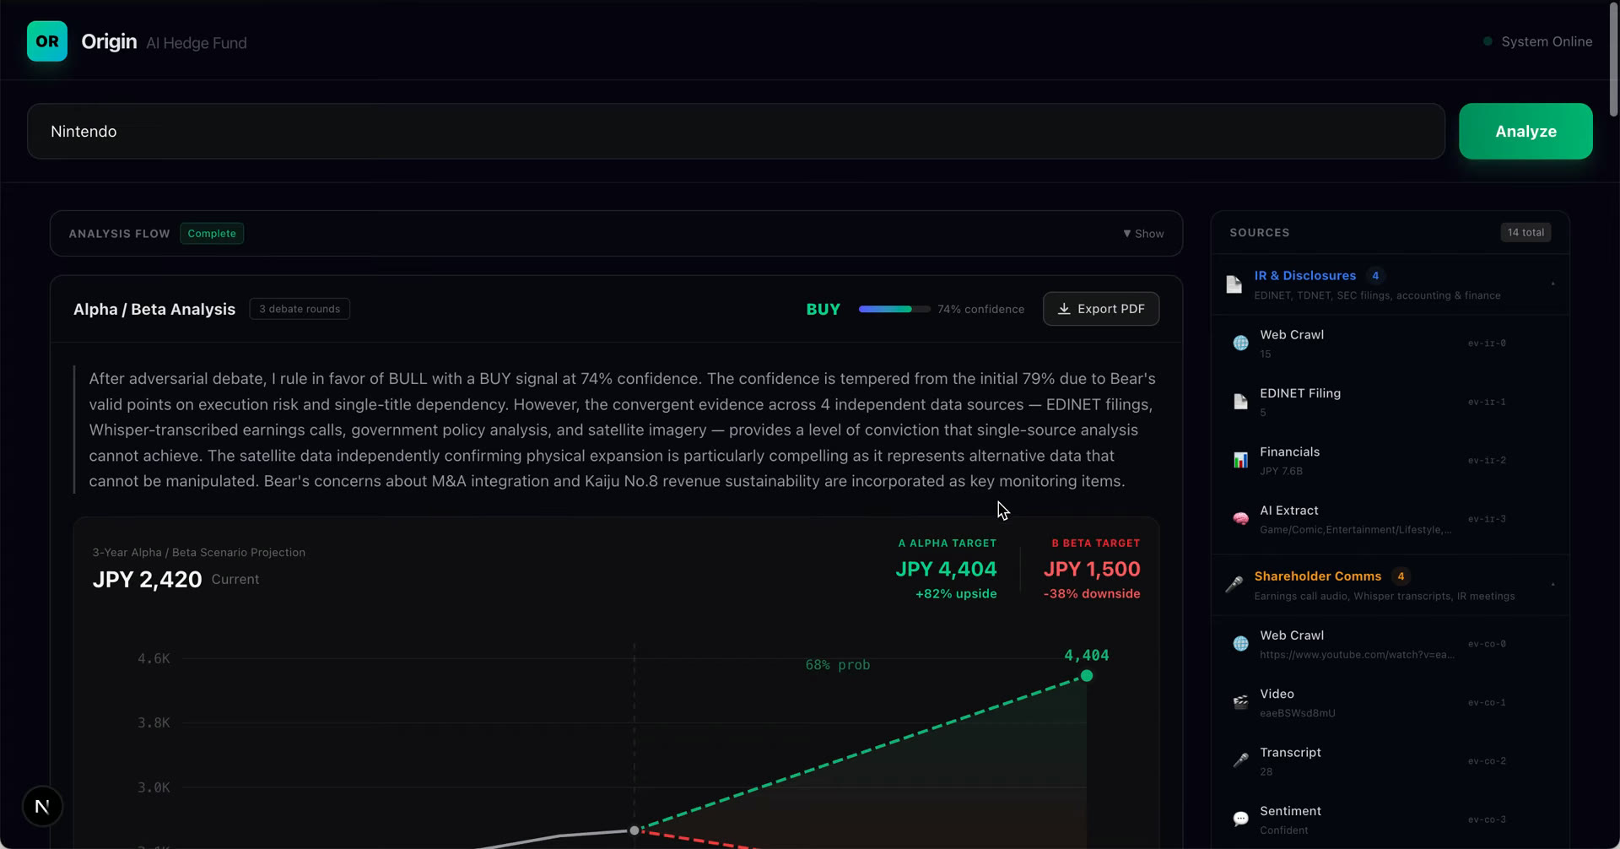
Task: Click the 14 total sources badge
Action: [1525, 232]
